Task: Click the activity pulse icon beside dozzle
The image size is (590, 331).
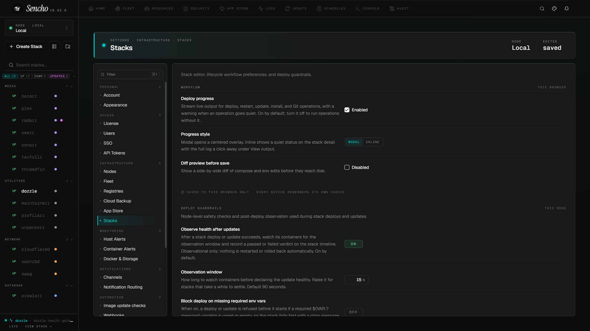Action: click(x=11, y=320)
